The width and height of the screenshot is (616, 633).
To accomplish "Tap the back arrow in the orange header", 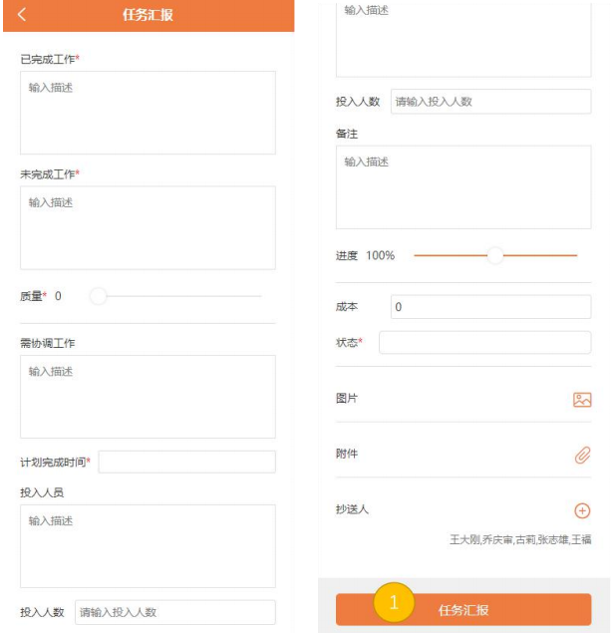I will [x=22, y=15].
